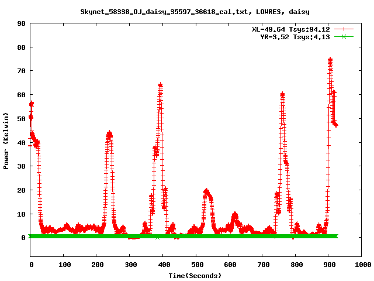
Task: Click the Time(Seconds) axis label
Action: pos(195,276)
